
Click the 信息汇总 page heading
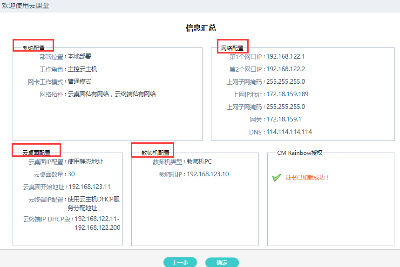pos(201,28)
